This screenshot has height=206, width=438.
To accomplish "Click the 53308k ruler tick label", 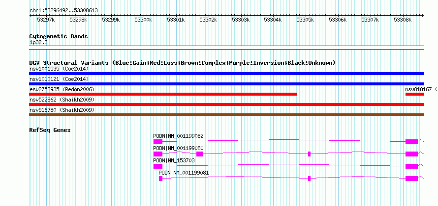I will coord(403,20).
